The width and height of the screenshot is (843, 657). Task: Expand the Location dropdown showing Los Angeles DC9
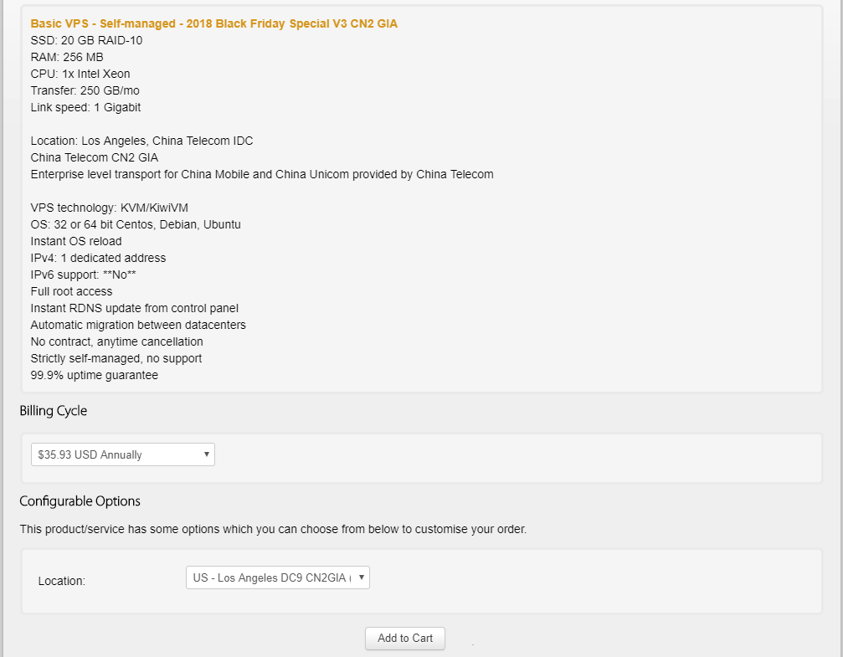coord(277,577)
